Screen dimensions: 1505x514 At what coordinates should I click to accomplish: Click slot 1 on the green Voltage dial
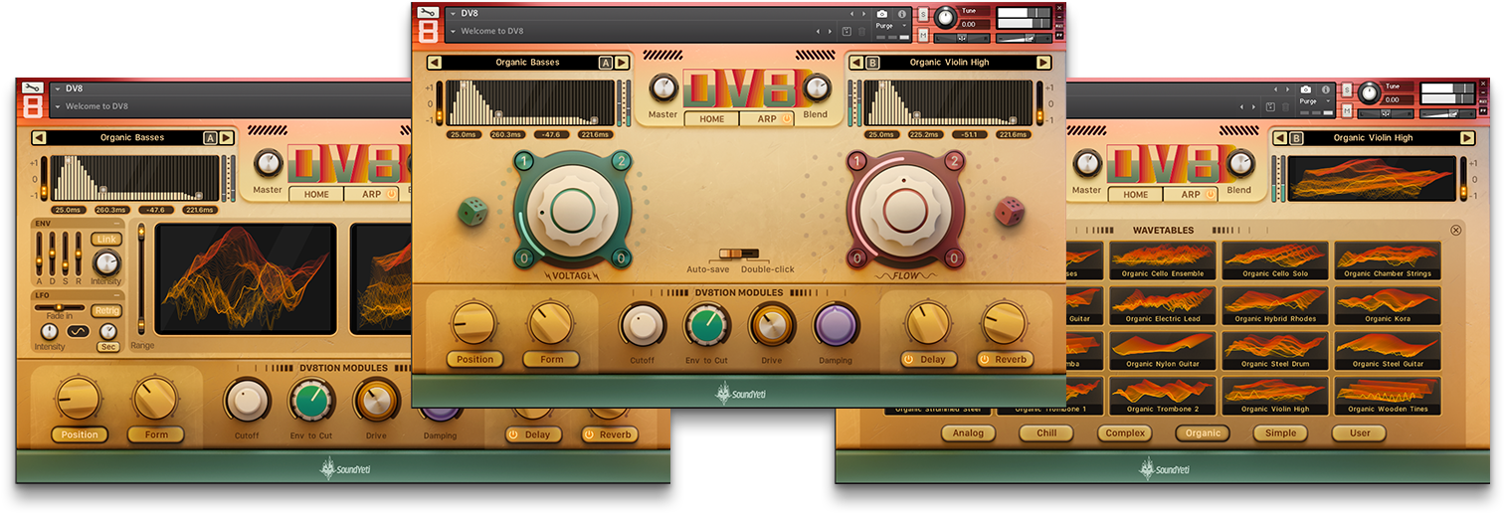click(x=526, y=162)
